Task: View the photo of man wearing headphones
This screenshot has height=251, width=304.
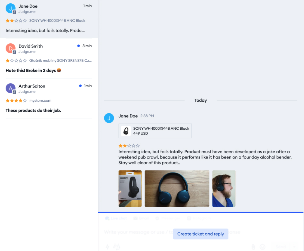Action: tap(224, 189)
